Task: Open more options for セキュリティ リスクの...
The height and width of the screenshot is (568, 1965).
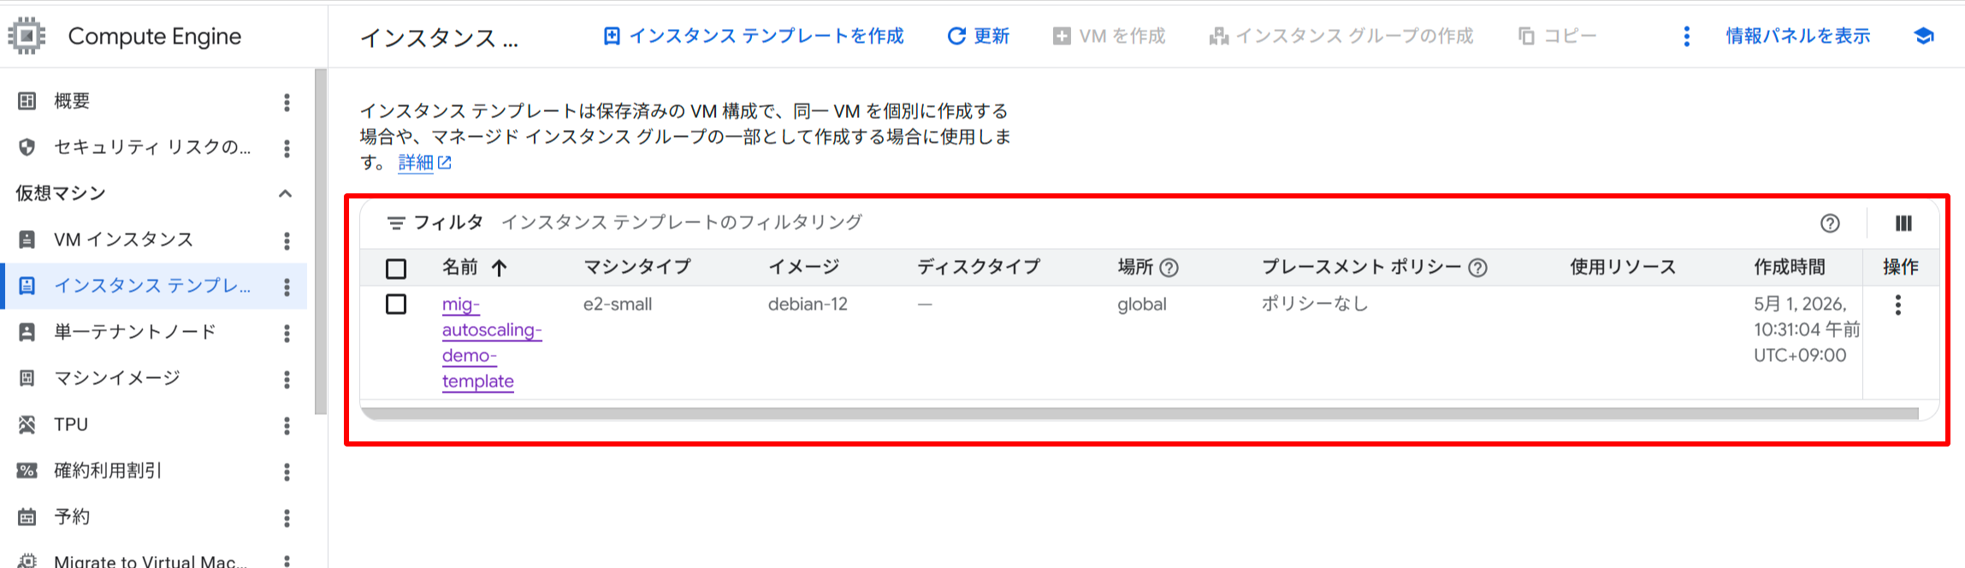Action: coord(287,149)
